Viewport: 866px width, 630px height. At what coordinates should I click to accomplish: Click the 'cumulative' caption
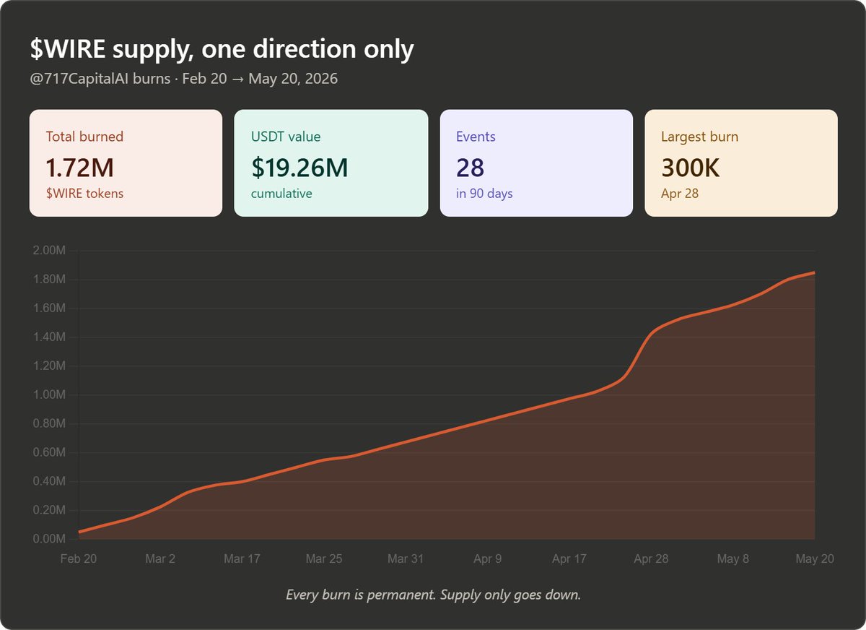pyautogui.click(x=281, y=194)
